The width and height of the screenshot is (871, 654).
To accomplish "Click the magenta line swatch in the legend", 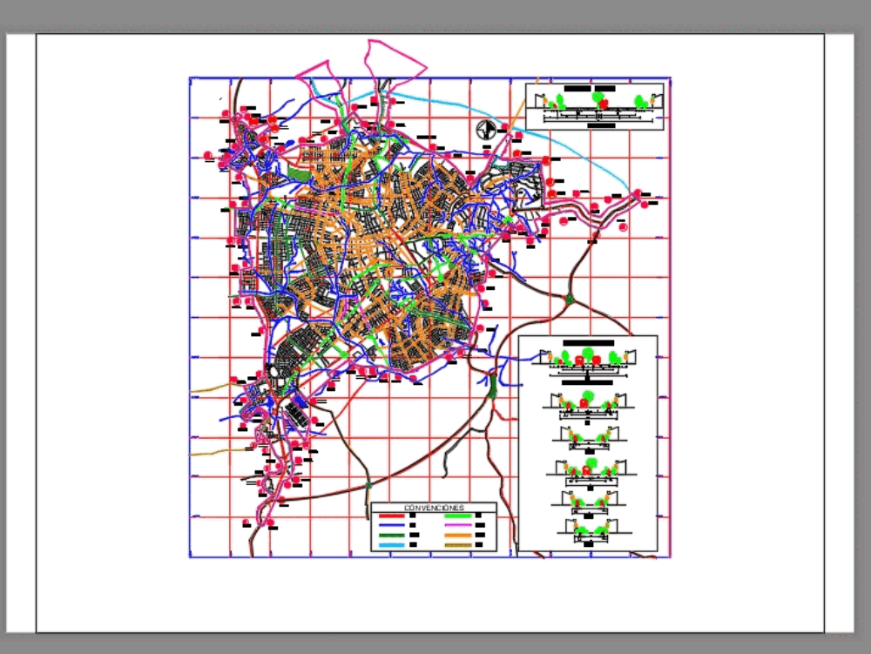I will pyautogui.click(x=458, y=525).
